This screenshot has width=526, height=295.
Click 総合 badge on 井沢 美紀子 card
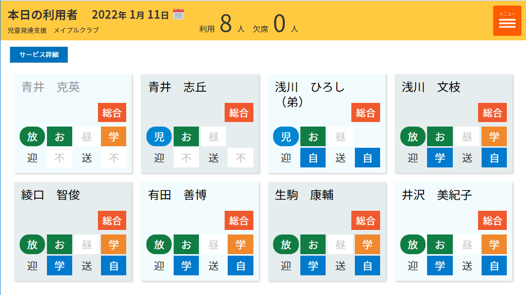coord(492,220)
